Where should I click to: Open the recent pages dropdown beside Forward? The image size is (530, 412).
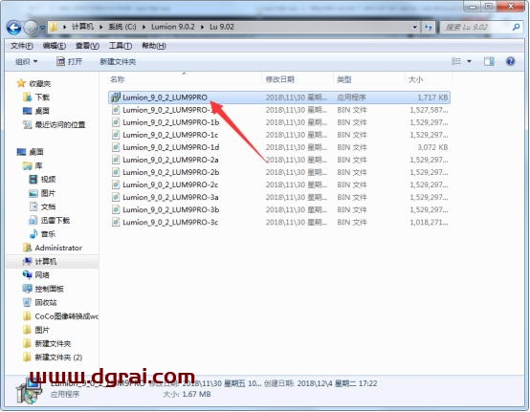(x=43, y=28)
